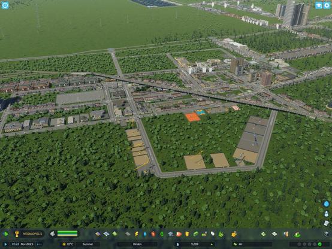Click the Summer season label
This screenshot has width=332, height=249.
coord(87,244)
